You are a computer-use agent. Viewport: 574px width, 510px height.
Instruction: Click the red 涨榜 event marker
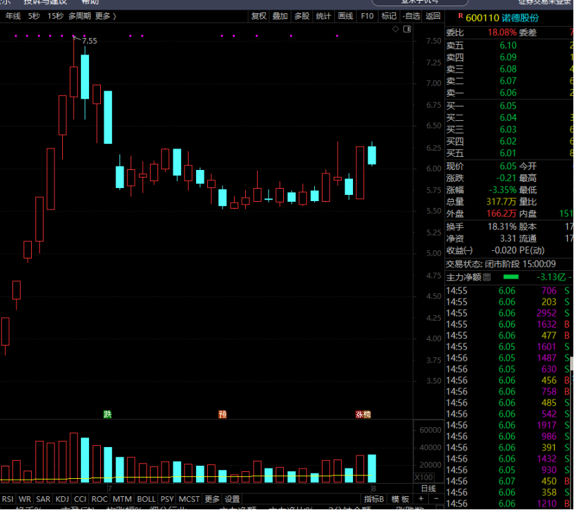coord(363,414)
